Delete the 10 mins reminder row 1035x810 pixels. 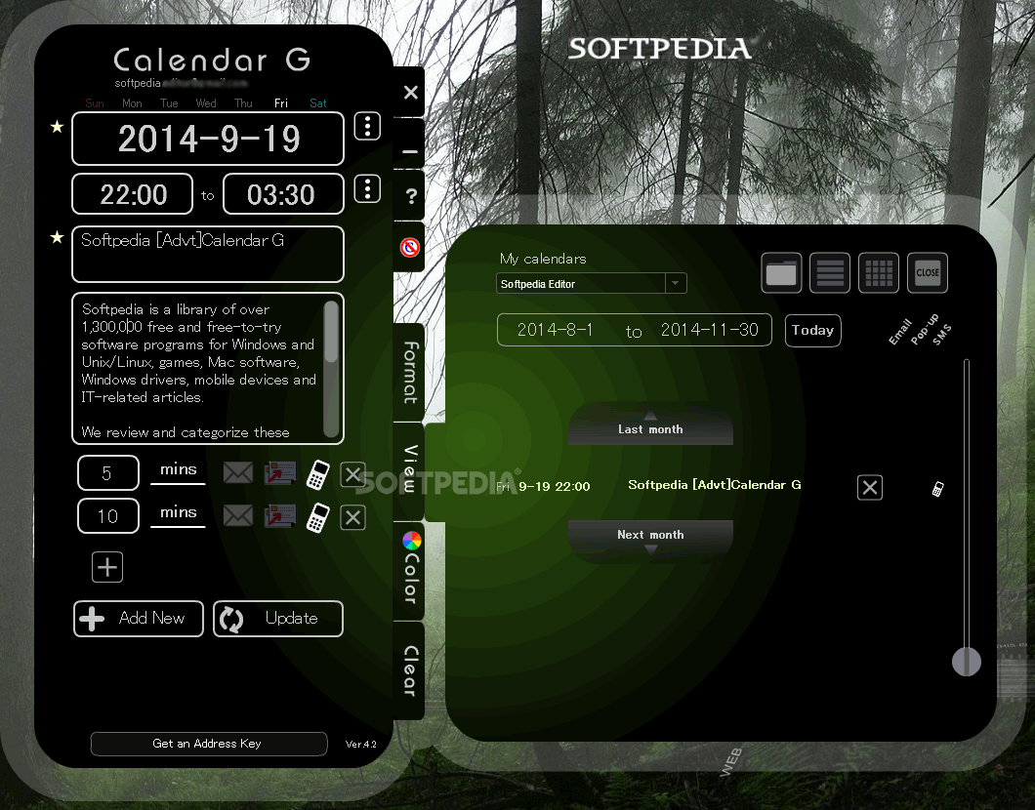point(353,518)
